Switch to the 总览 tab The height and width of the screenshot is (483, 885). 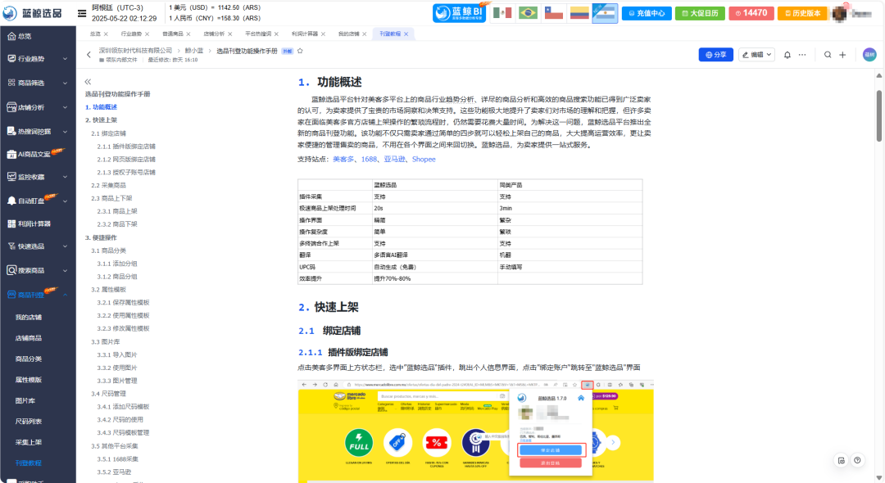pyautogui.click(x=95, y=34)
